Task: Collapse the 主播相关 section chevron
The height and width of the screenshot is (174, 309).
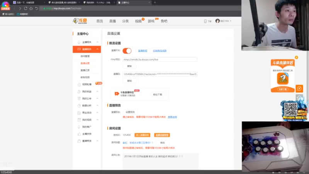Action: tap(97, 42)
